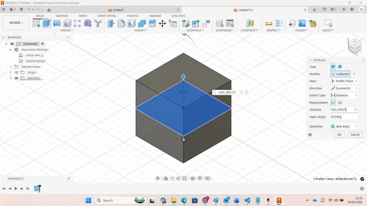Hide the Sketches folder

click(x=17, y=78)
